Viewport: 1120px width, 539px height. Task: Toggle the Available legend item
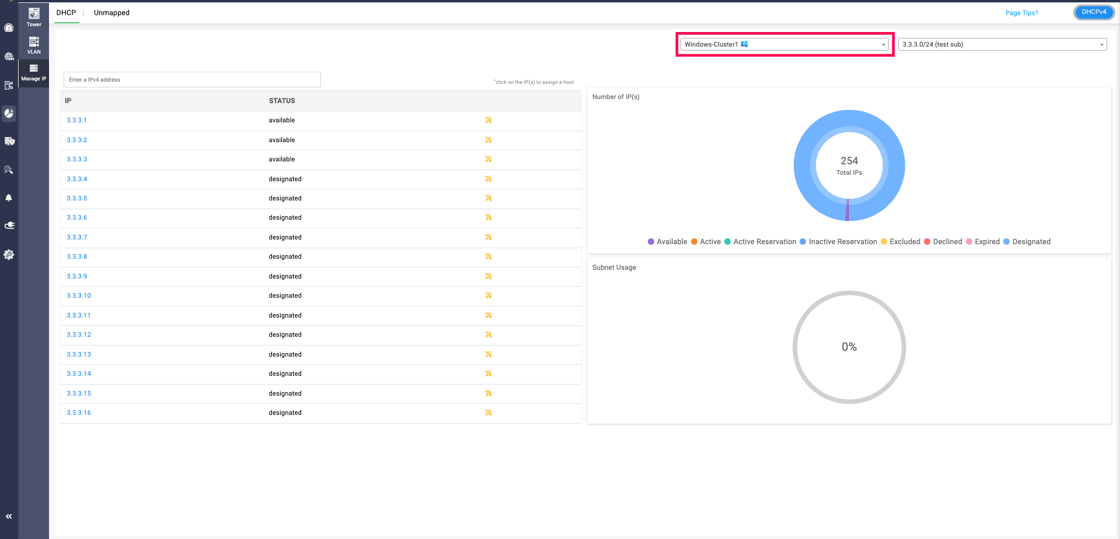click(668, 242)
